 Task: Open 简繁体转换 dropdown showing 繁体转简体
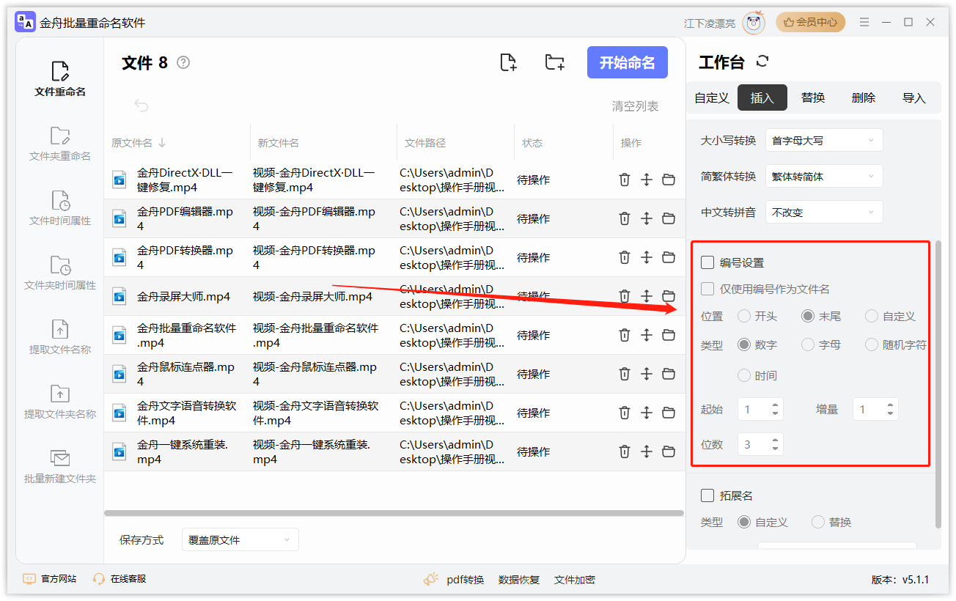[824, 176]
